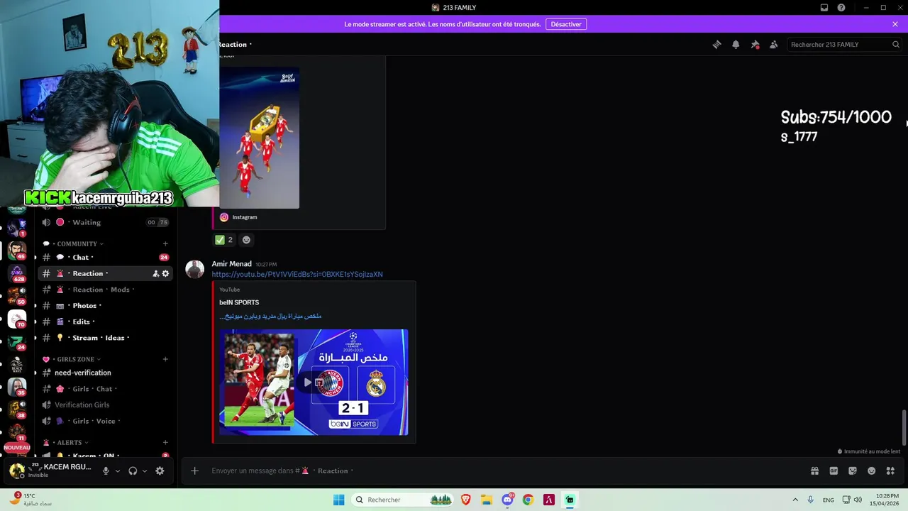Collapse the COMMUNITY category
This screenshot has height=511, width=908.
tap(77, 243)
